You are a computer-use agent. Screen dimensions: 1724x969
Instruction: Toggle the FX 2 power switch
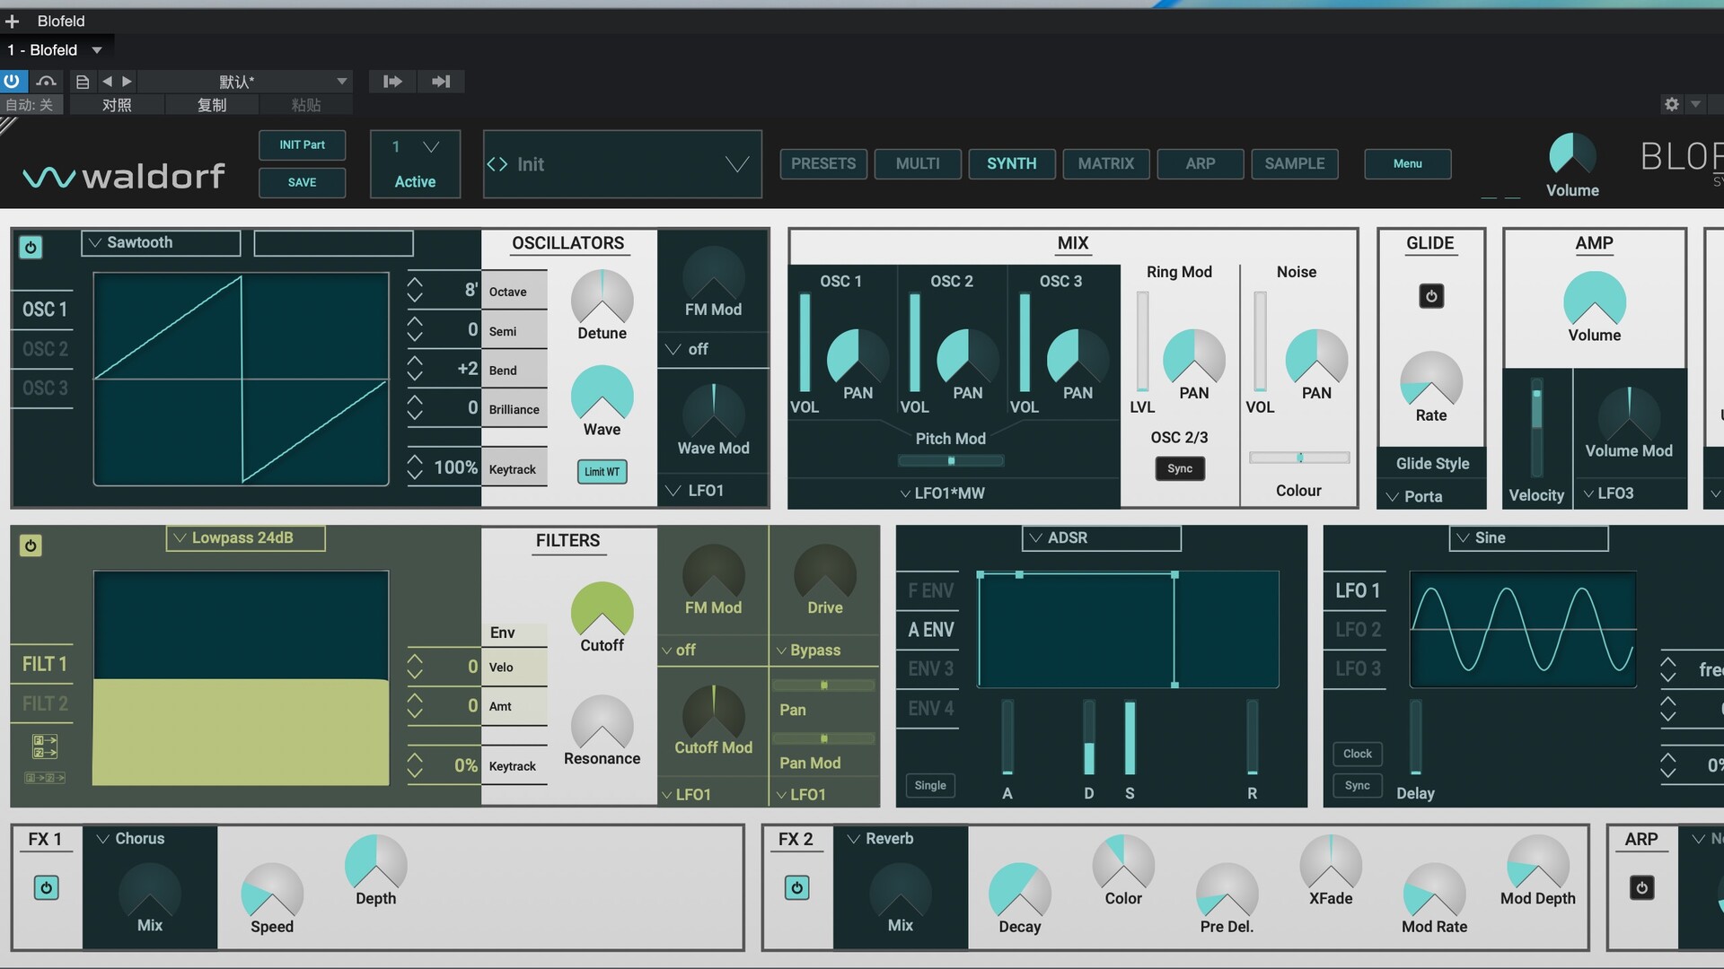tap(797, 888)
